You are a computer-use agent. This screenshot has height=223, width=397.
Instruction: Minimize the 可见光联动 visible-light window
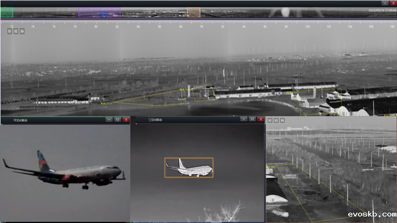109,119
